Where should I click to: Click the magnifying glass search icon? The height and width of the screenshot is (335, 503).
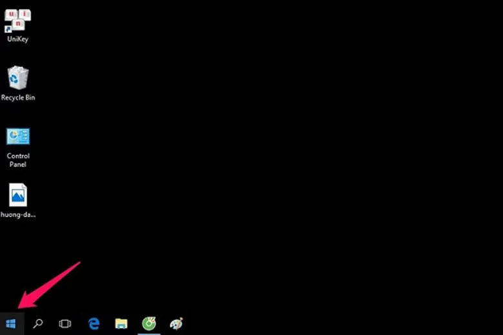(38, 323)
